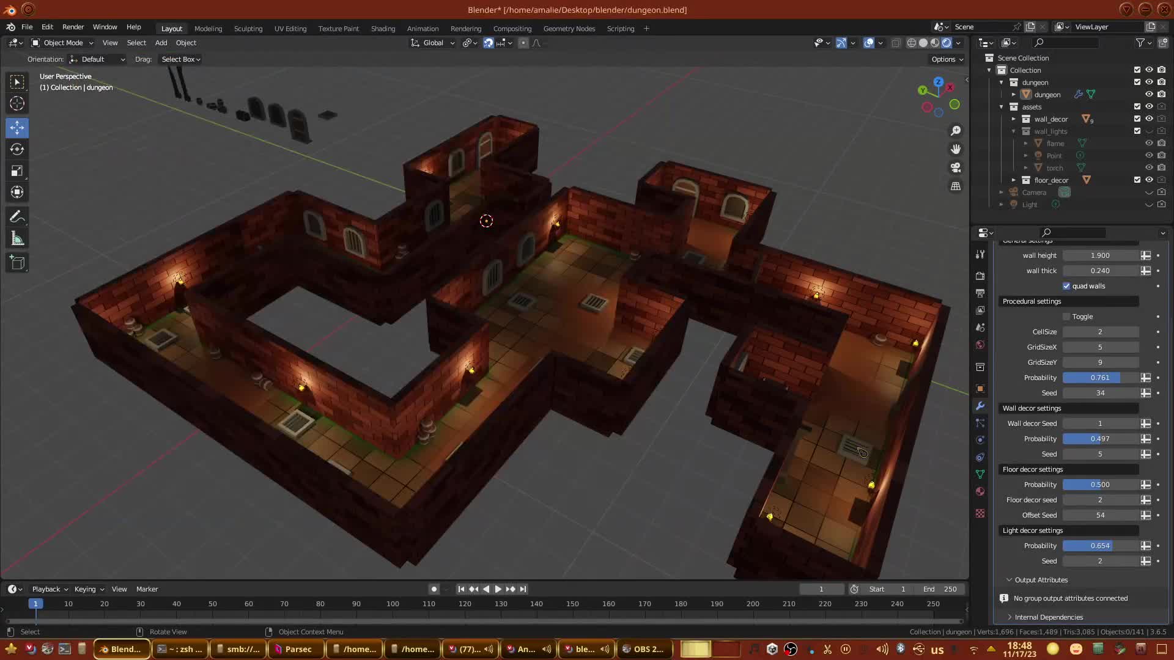Activate the Rotate tool
1174x660 pixels.
pos(17,149)
